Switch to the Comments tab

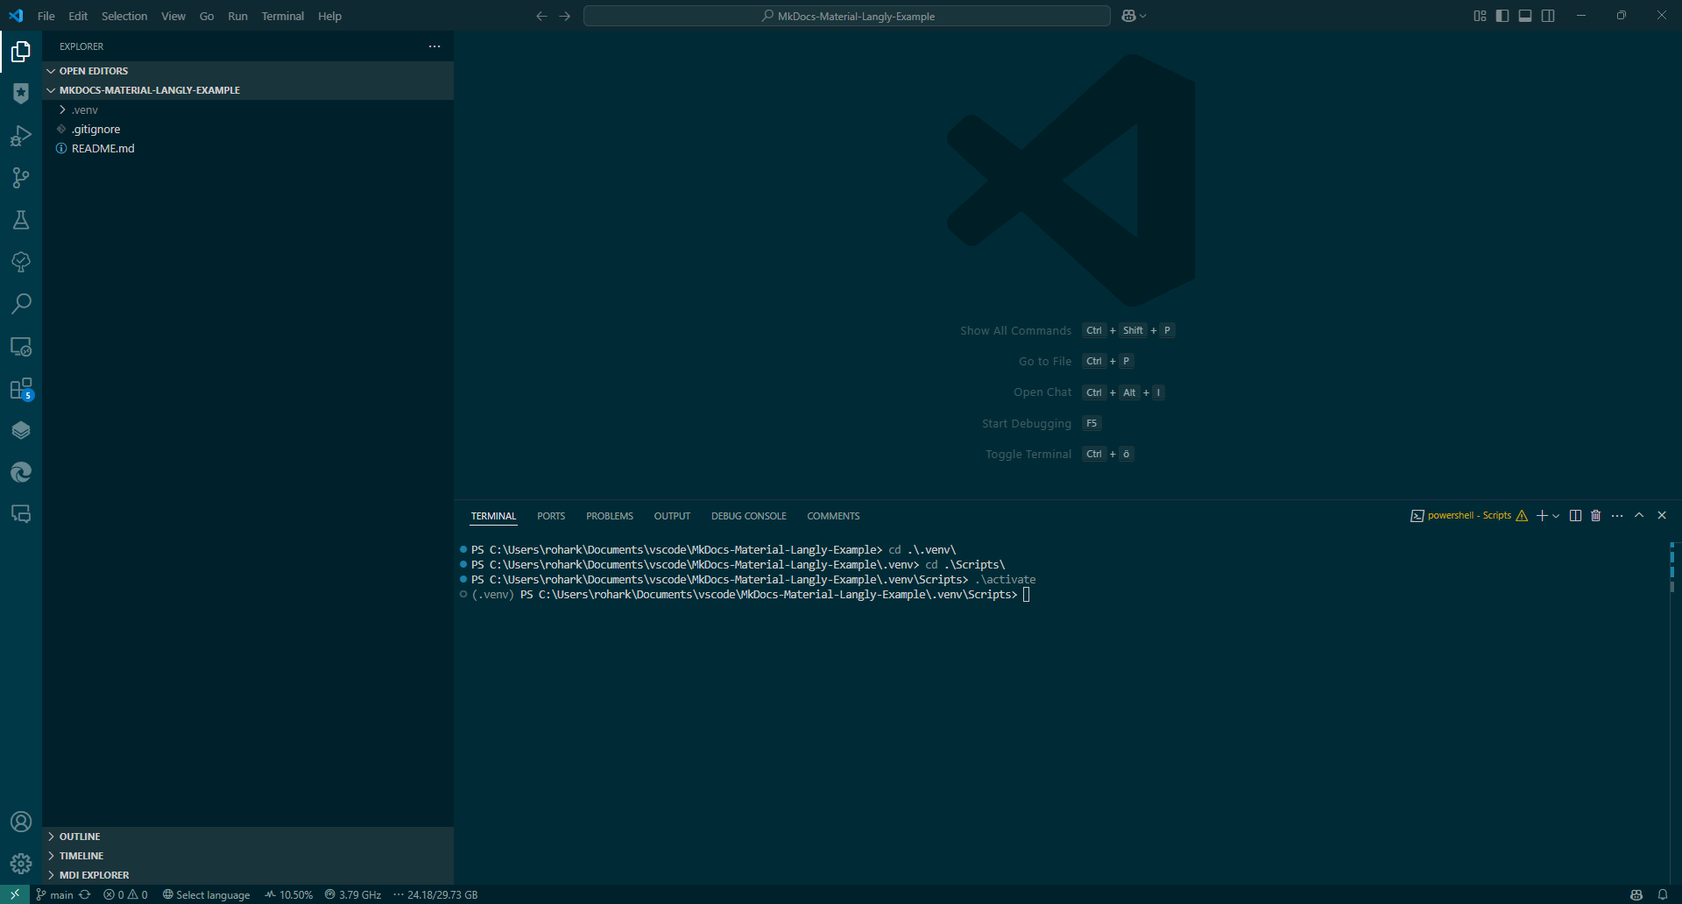coord(833,516)
